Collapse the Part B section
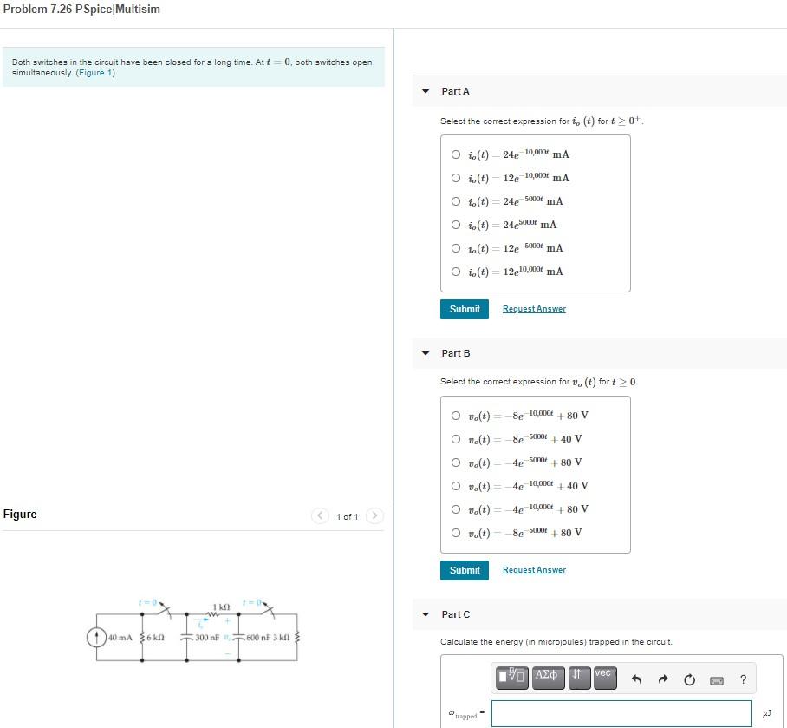Viewport: 787px width, 728px height. (426, 353)
